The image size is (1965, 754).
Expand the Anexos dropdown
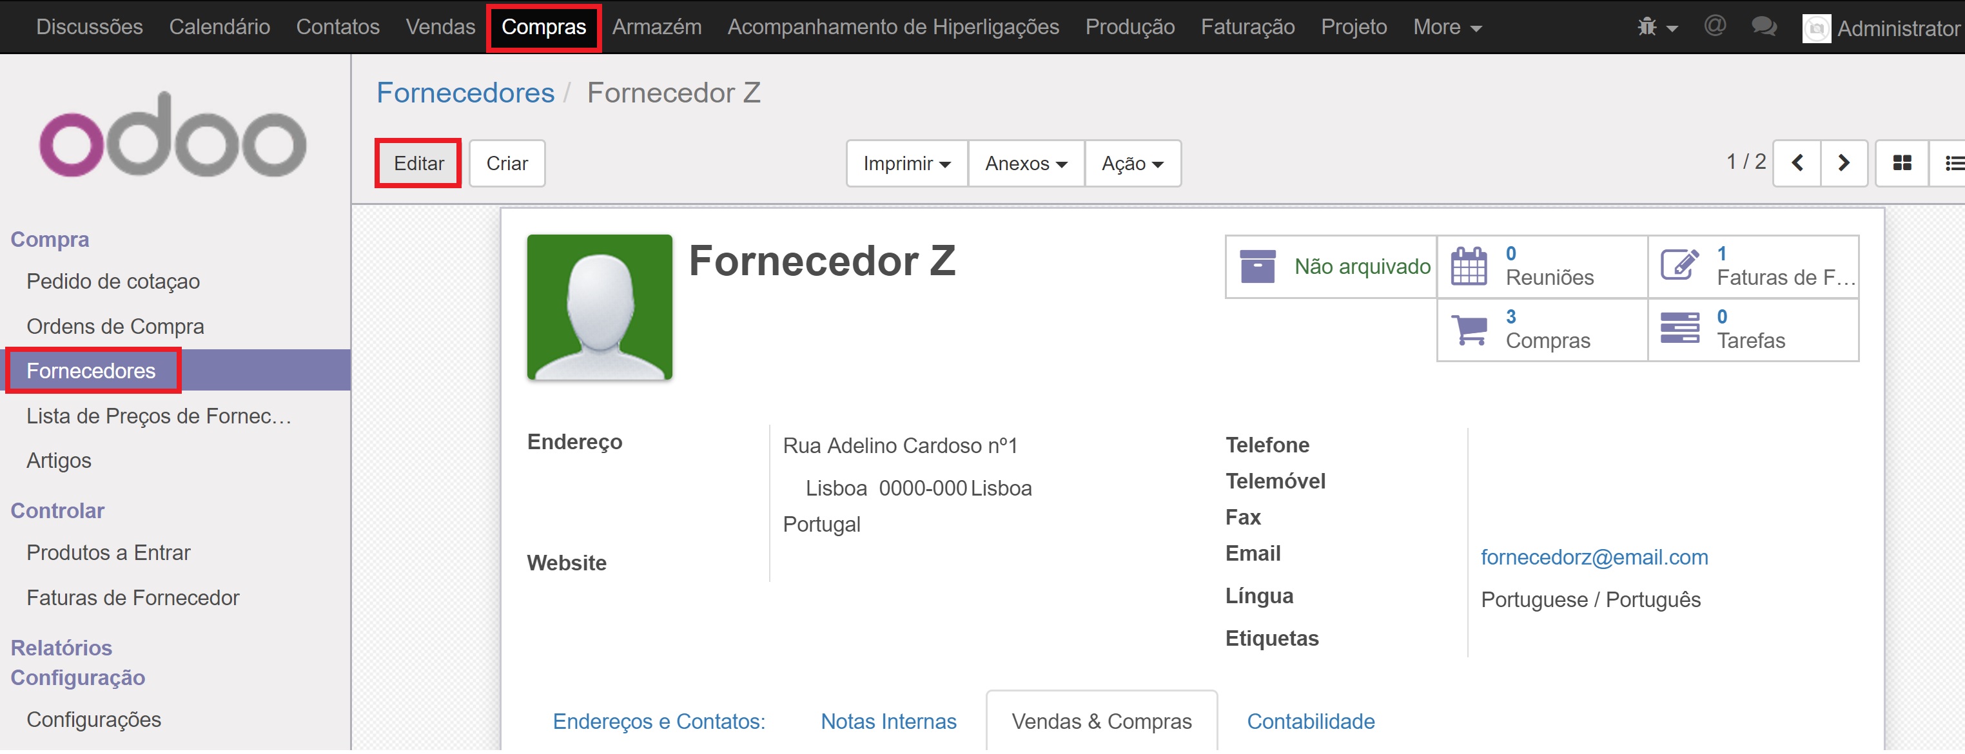1025,164
